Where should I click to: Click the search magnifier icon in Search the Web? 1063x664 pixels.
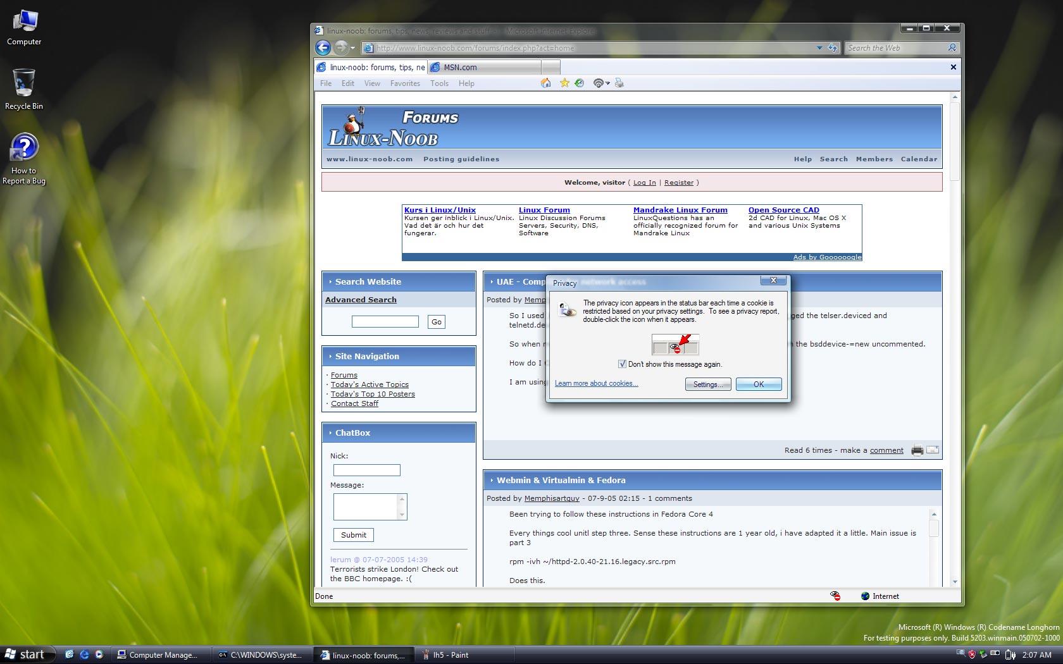point(952,48)
